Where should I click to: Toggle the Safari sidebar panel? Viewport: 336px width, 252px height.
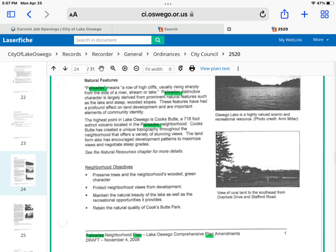[x=10, y=15]
